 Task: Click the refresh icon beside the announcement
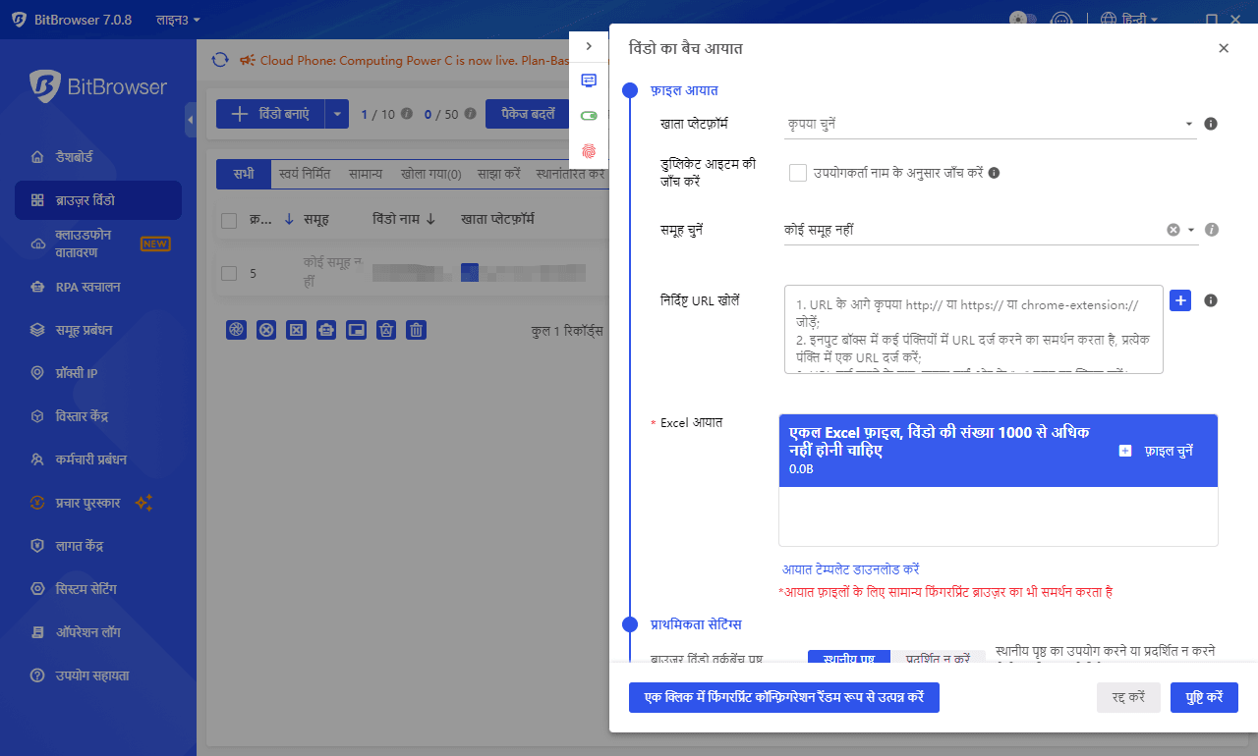click(x=220, y=61)
